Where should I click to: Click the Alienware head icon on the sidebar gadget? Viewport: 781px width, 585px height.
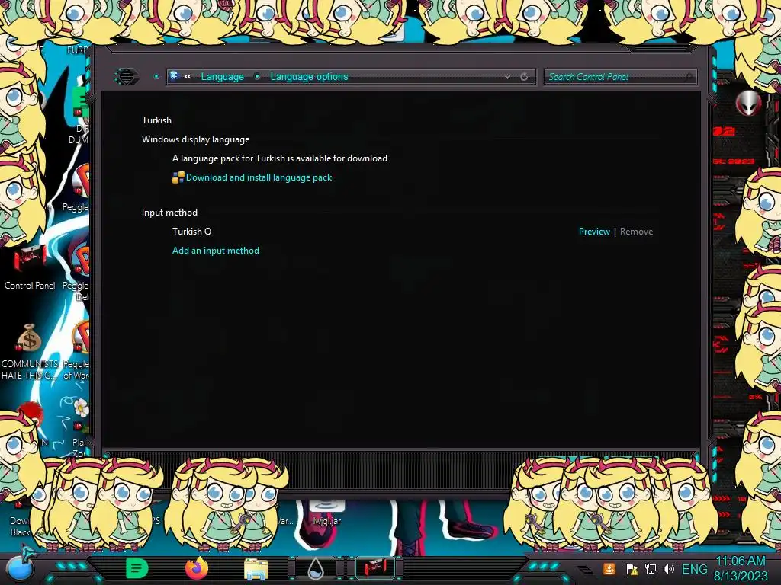[x=748, y=103]
